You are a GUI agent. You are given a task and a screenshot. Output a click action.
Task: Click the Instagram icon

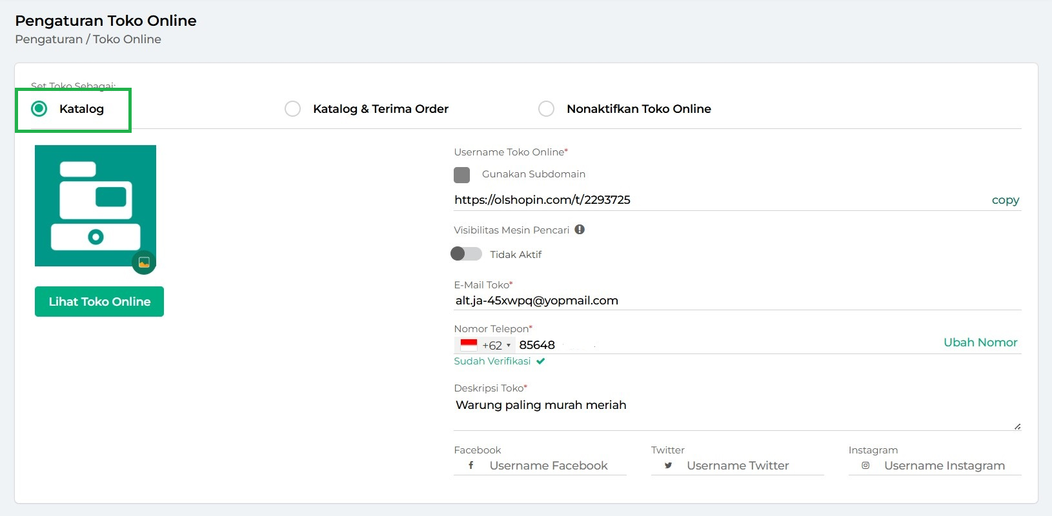click(865, 465)
